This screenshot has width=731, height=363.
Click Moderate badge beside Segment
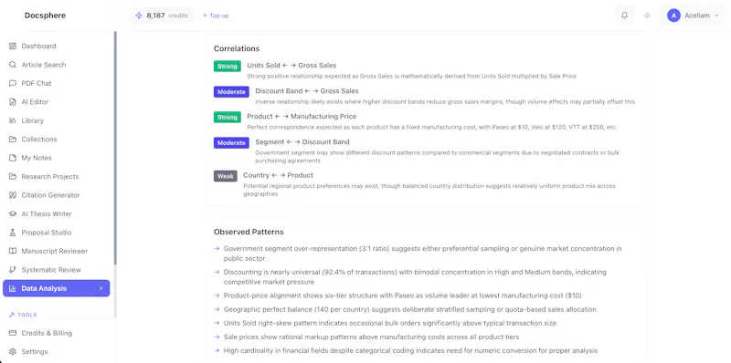tap(231, 143)
